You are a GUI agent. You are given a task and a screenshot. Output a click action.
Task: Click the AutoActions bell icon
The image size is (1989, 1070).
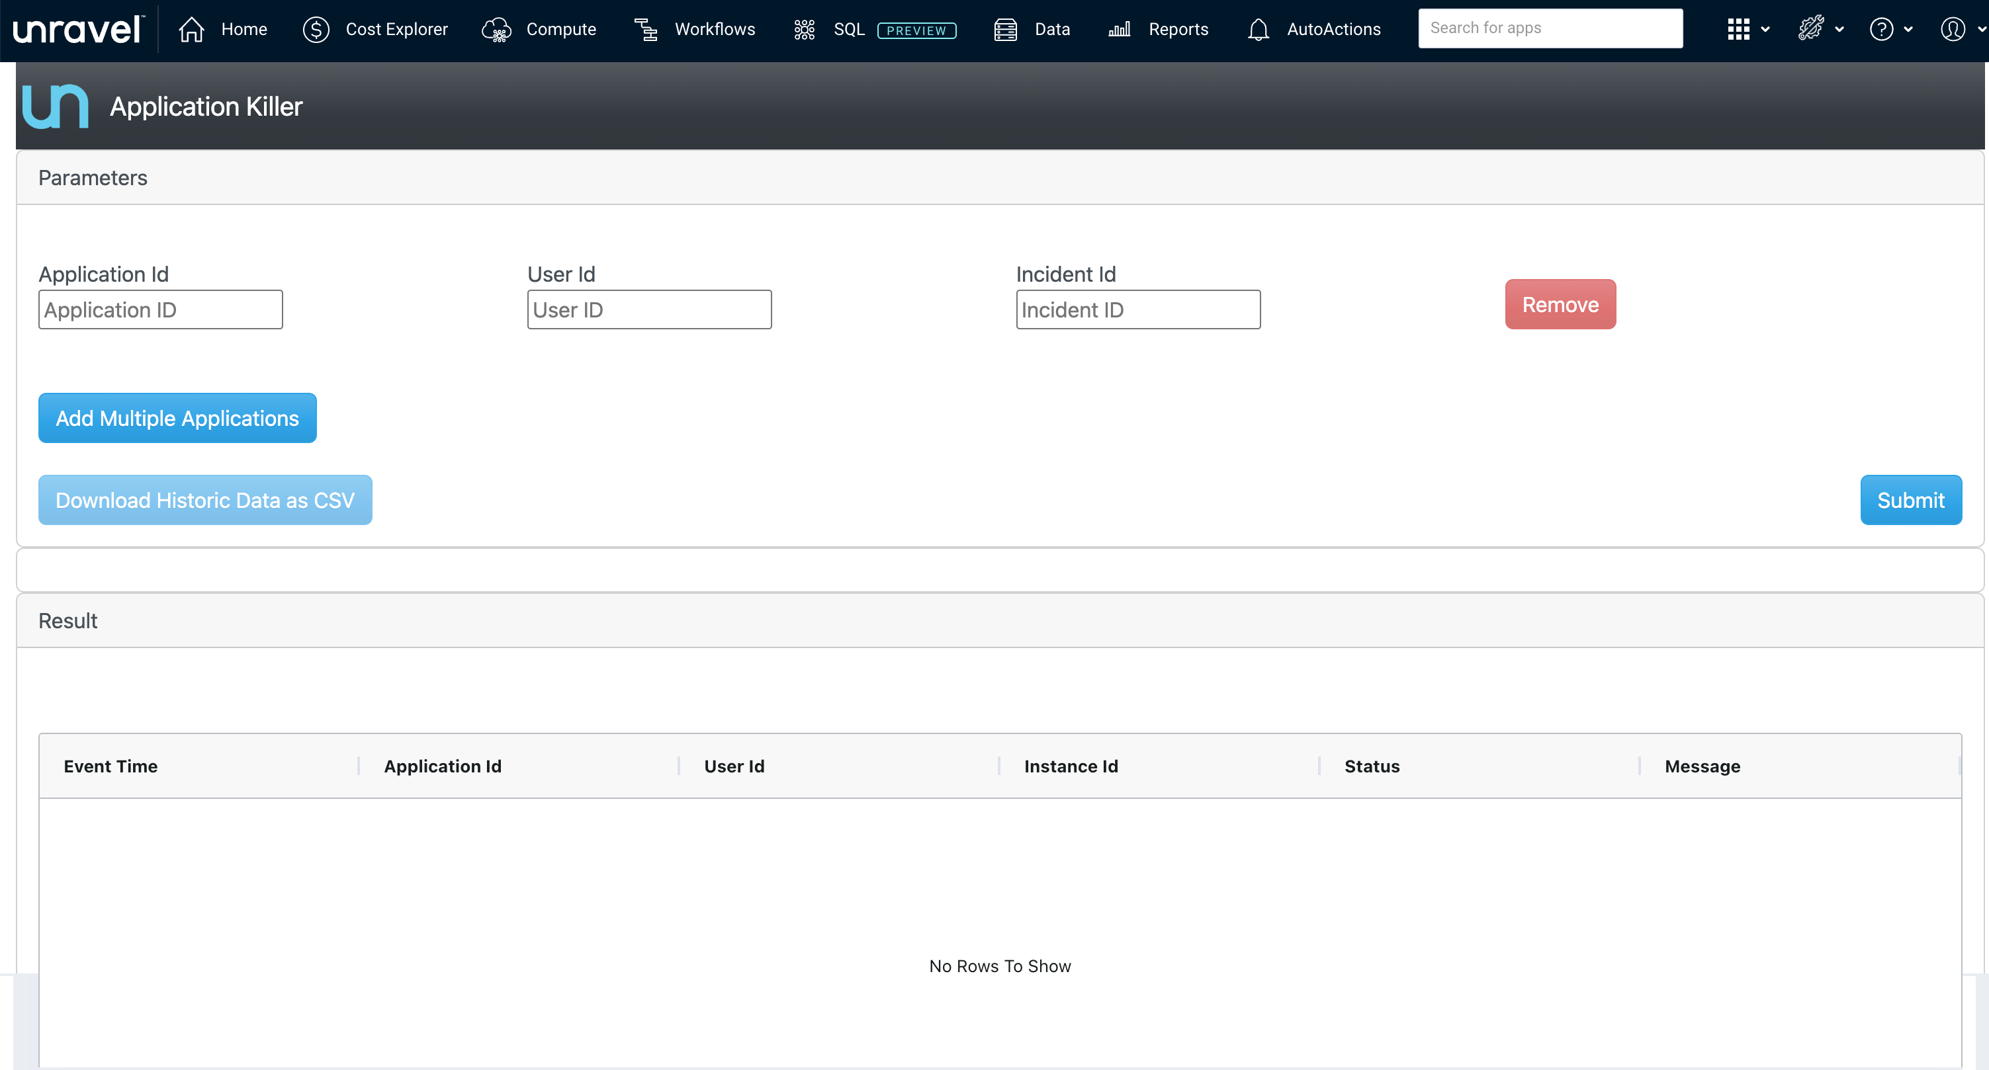pyautogui.click(x=1258, y=29)
